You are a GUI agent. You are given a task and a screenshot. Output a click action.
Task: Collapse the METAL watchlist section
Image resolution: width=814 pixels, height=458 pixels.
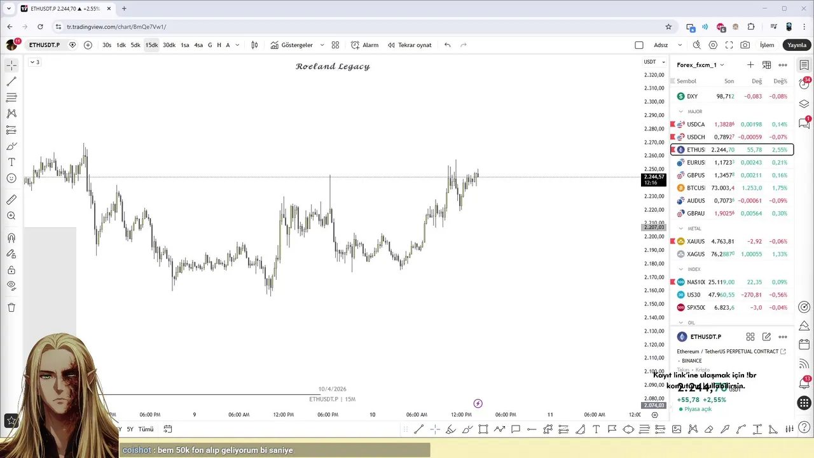click(x=680, y=228)
